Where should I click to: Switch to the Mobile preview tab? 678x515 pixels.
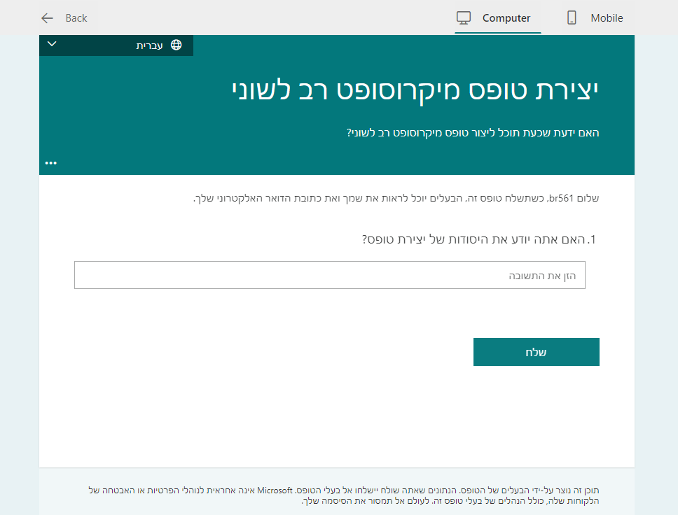pos(595,17)
